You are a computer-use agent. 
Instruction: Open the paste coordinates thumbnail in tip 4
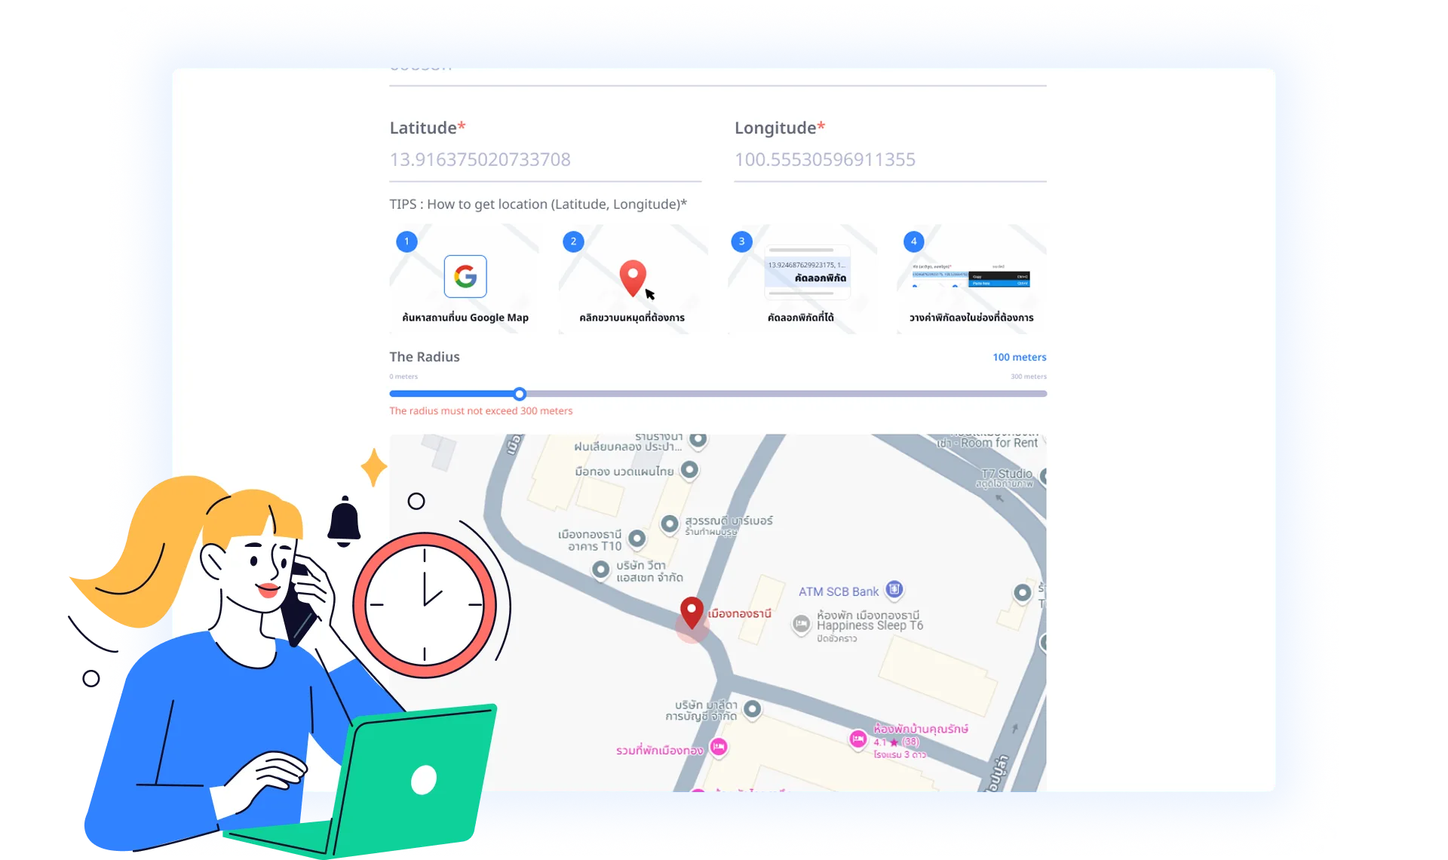pyautogui.click(x=971, y=275)
